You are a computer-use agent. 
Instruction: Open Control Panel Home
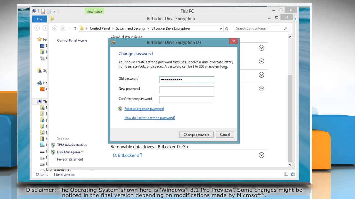pos(72,40)
